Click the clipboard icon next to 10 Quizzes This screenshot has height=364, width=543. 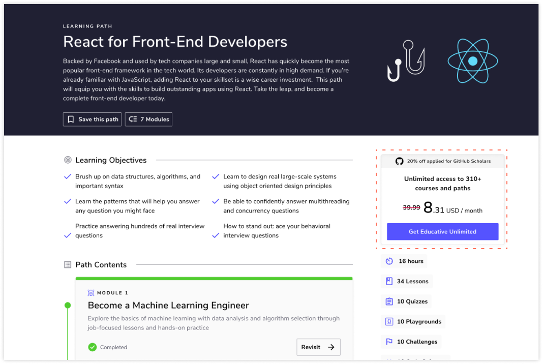[x=389, y=301]
